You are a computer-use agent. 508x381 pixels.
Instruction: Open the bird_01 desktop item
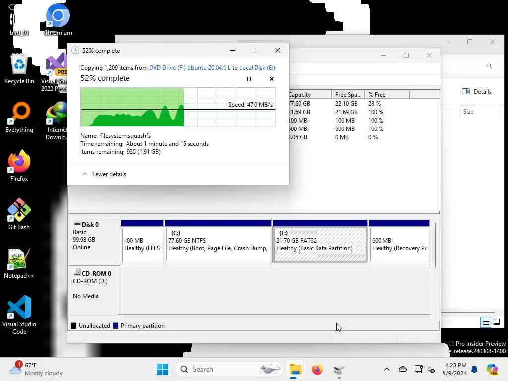pos(19,20)
